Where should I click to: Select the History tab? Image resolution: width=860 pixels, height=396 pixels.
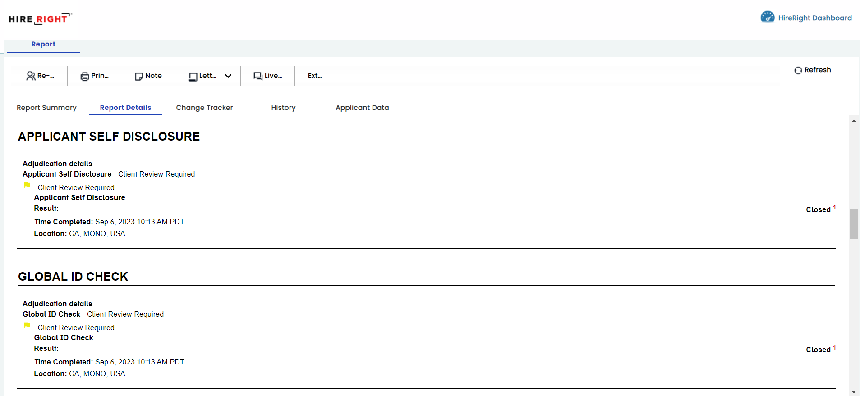click(x=283, y=108)
